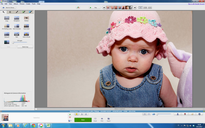This screenshot has width=205, height=128.
Task: Open the Tools menu
Action: 34,4
